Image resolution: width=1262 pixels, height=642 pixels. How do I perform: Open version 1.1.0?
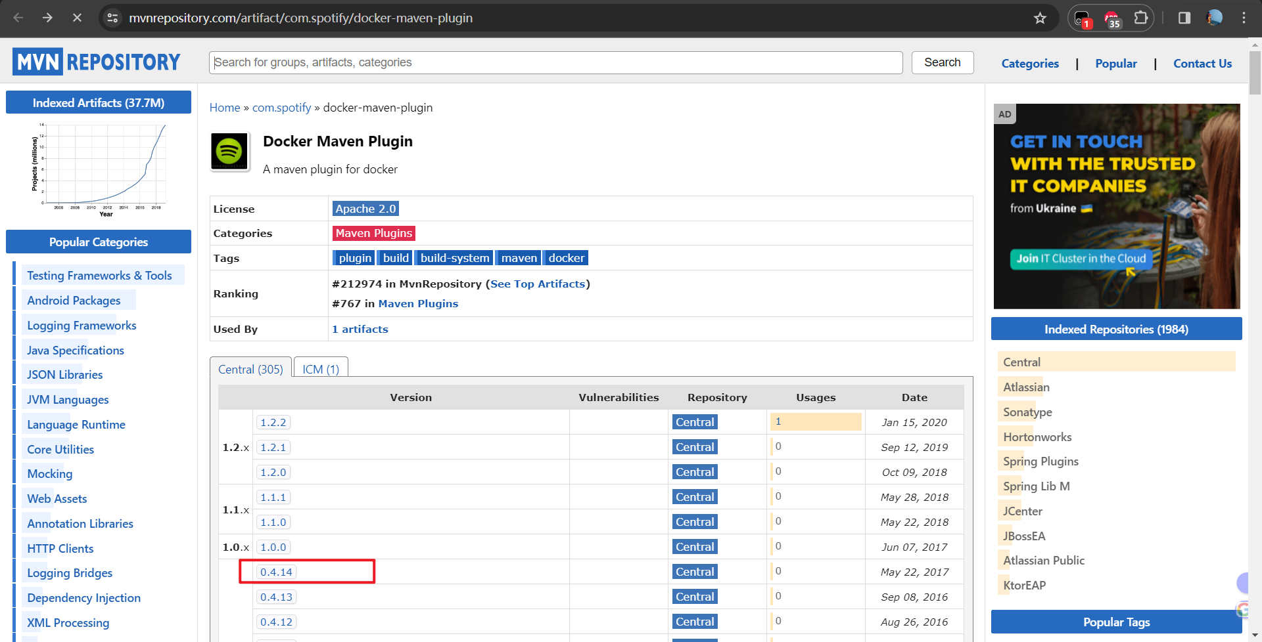[x=273, y=522]
